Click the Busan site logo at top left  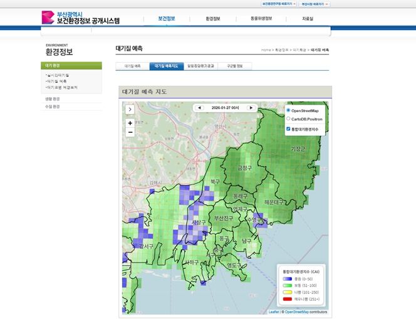point(80,18)
